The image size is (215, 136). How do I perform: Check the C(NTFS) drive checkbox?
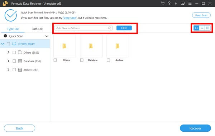pos(8,44)
